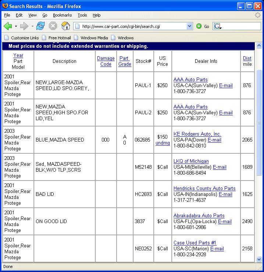The width and height of the screenshot is (264, 272).
Task: Click the vertical scrollbar down arrow
Action: [x=259, y=259]
